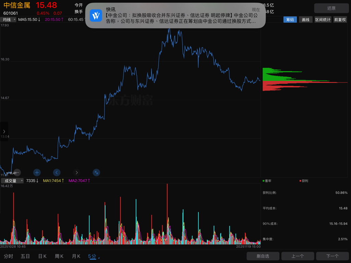Go to next stock with 下一个

click(x=332, y=256)
